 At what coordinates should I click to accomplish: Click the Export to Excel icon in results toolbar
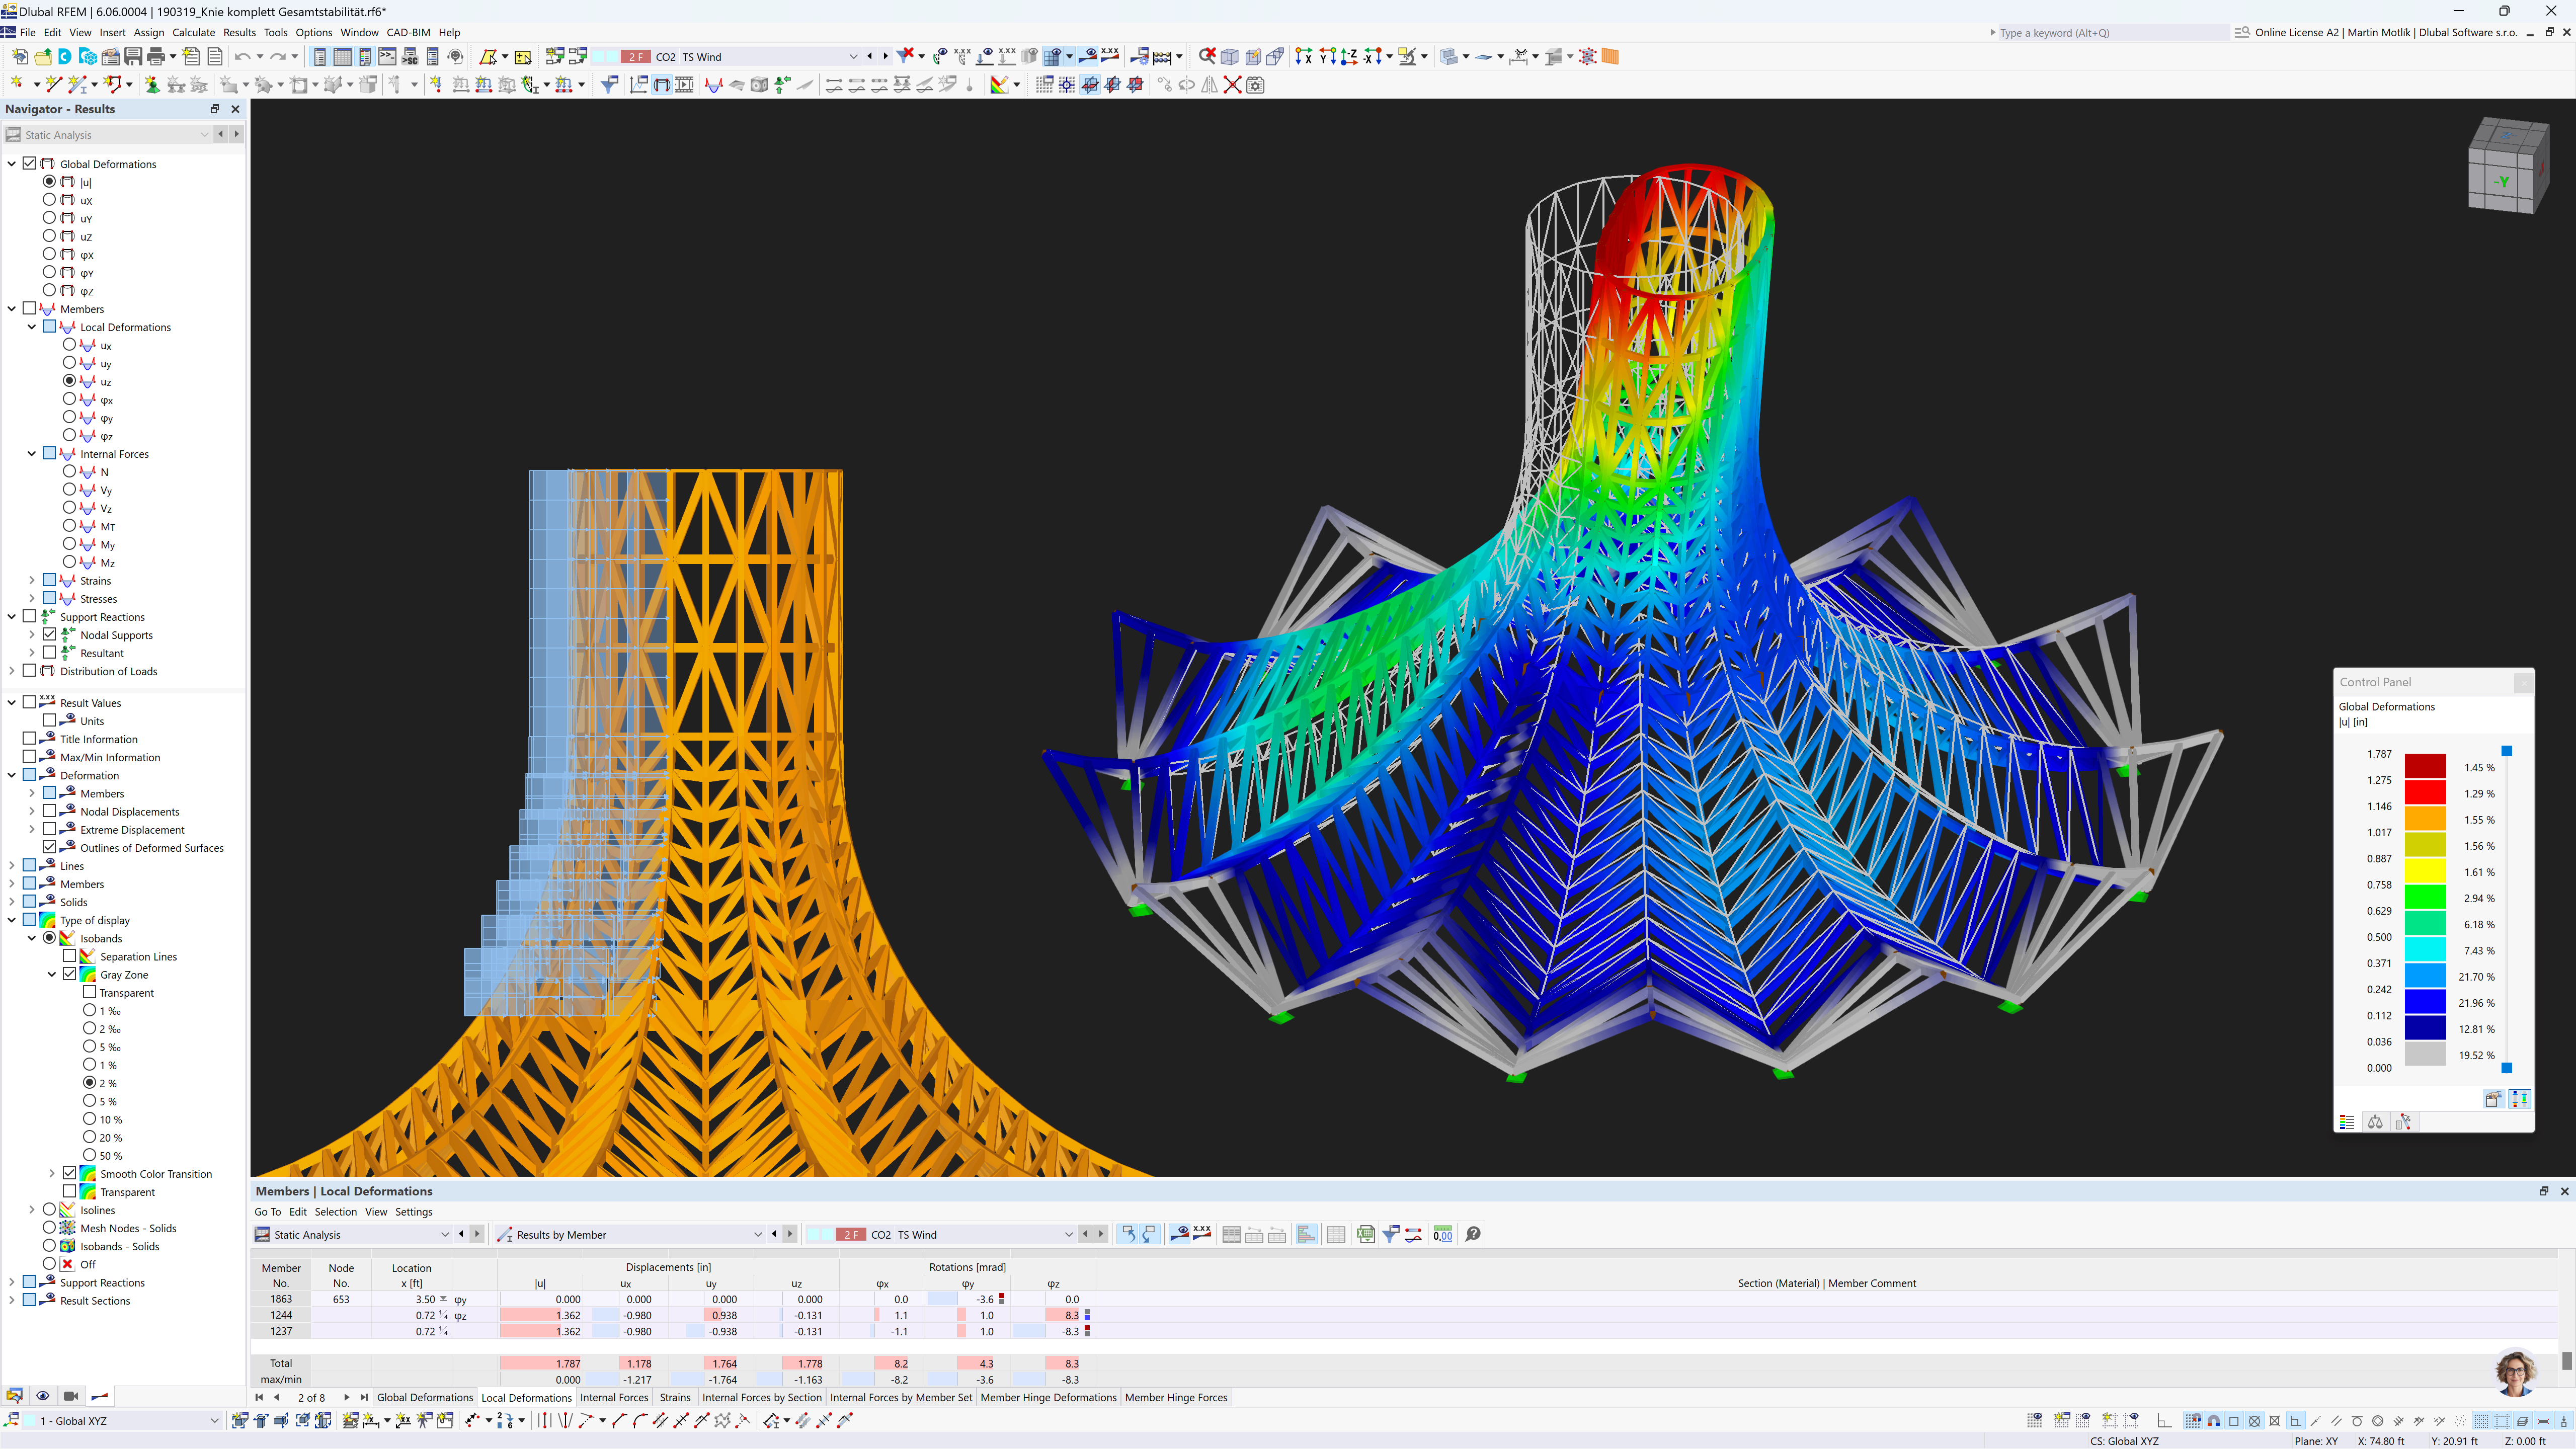[x=1365, y=1234]
